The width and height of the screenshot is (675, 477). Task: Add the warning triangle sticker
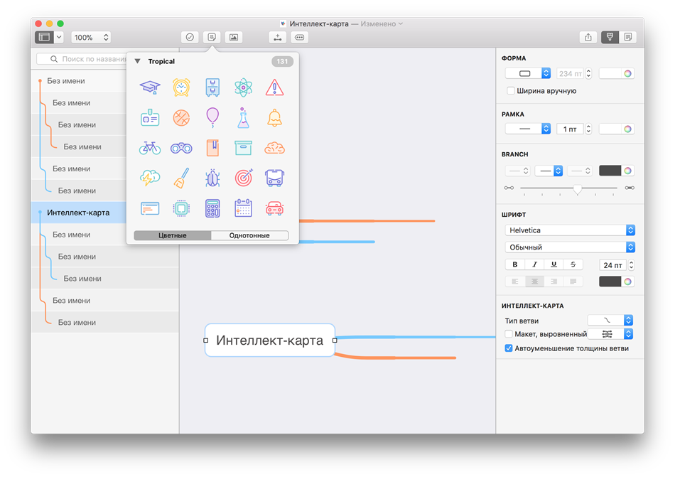275,87
